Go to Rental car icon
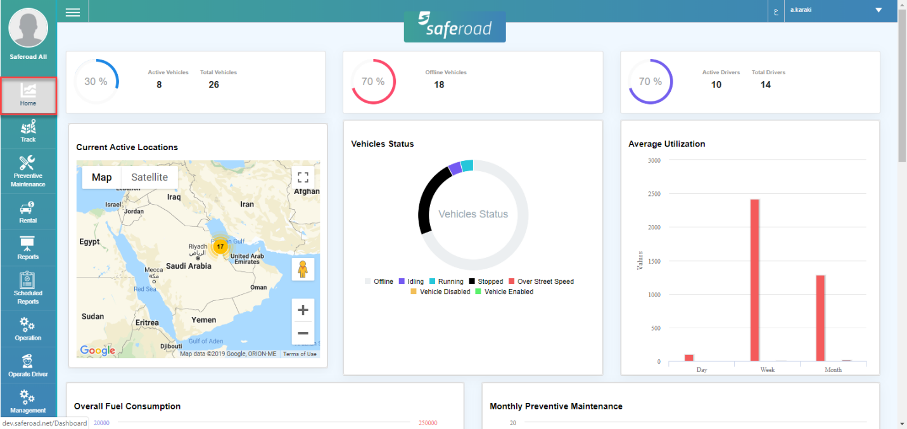The height and width of the screenshot is (429, 907). (28, 208)
